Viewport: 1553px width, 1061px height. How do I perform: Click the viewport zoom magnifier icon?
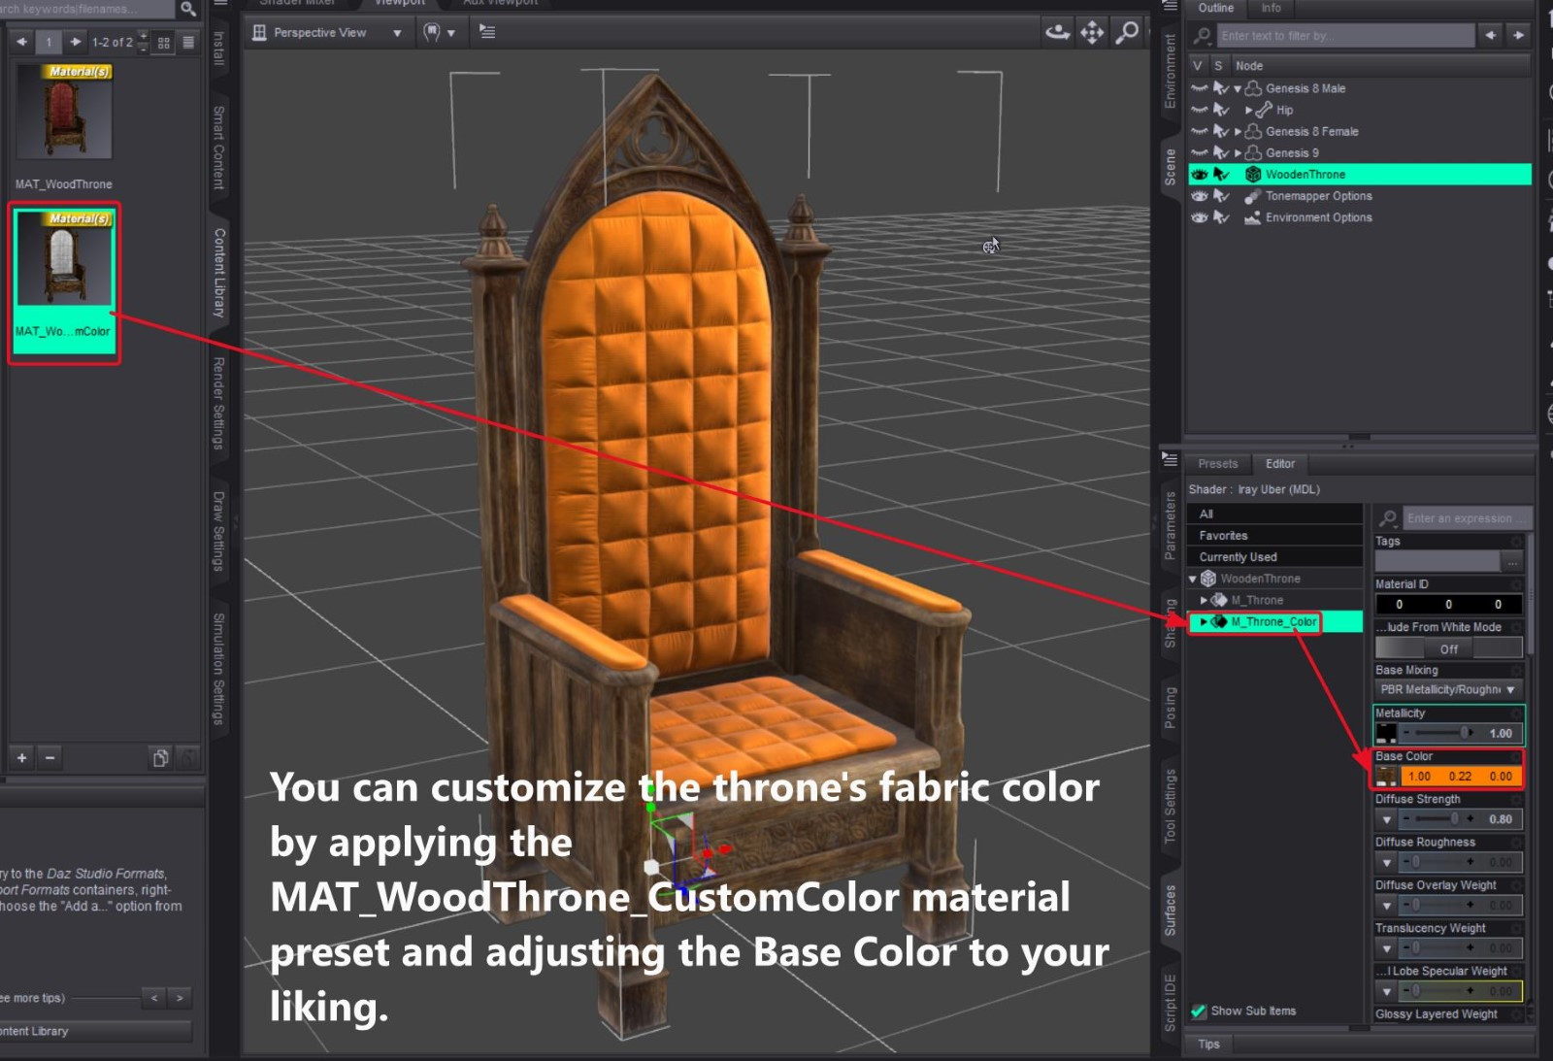coord(1127,32)
